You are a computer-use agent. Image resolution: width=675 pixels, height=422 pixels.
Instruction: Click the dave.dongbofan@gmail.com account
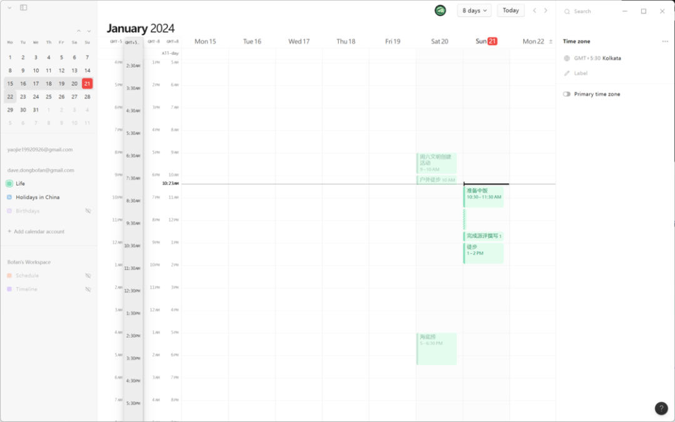41,171
